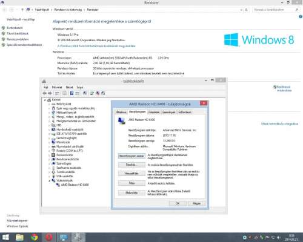This screenshot has height=242, width=303.
Task: Switch to the Események tab
Action: pyautogui.click(x=168, y=112)
